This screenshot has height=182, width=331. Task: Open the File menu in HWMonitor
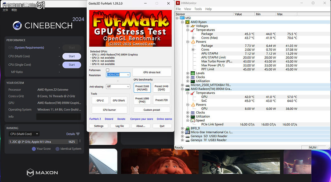point(178,9)
